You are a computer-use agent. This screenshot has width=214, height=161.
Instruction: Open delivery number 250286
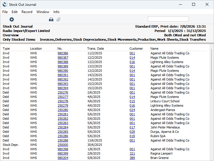tap(63, 136)
